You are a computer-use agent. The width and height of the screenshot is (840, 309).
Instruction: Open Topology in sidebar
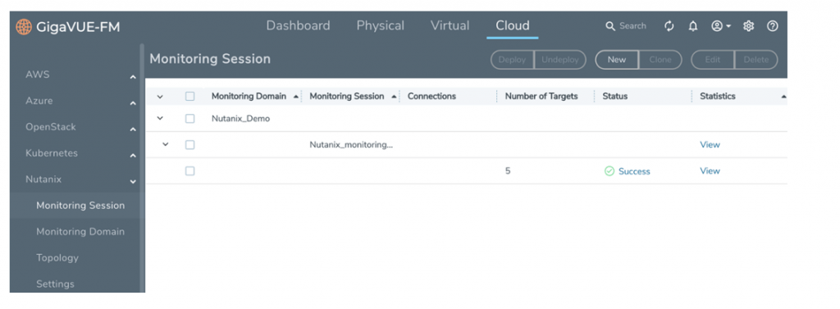(x=57, y=258)
